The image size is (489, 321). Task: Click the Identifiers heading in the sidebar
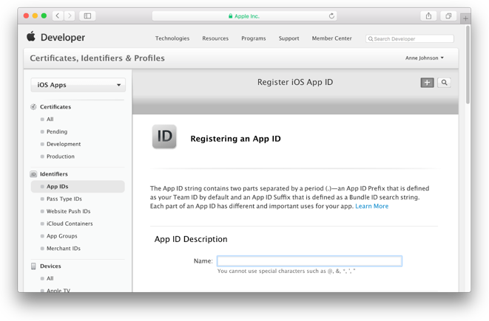(54, 174)
